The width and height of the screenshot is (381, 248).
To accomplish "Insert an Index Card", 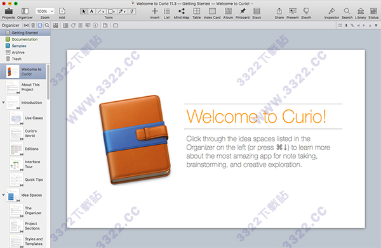I will coord(212,11).
